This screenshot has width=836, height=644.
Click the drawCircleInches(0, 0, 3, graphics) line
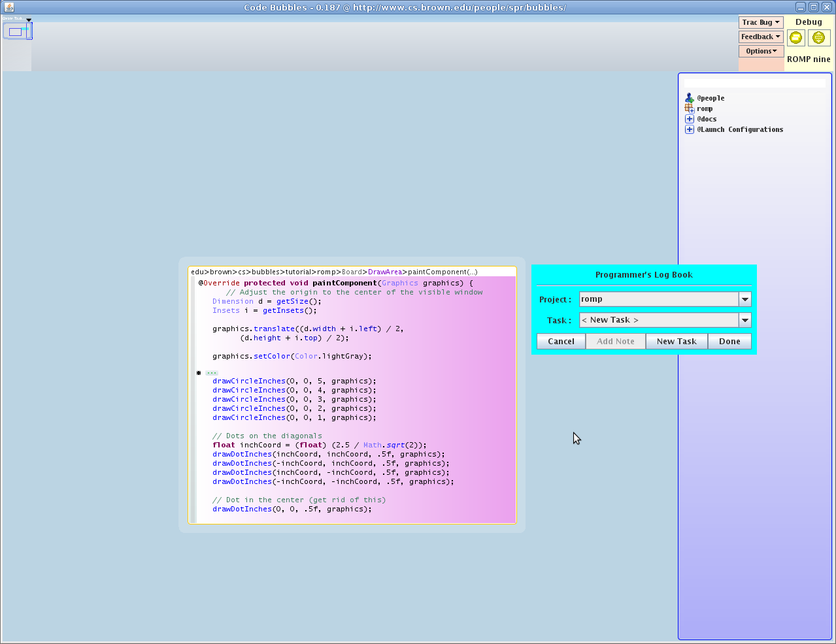[294, 399]
